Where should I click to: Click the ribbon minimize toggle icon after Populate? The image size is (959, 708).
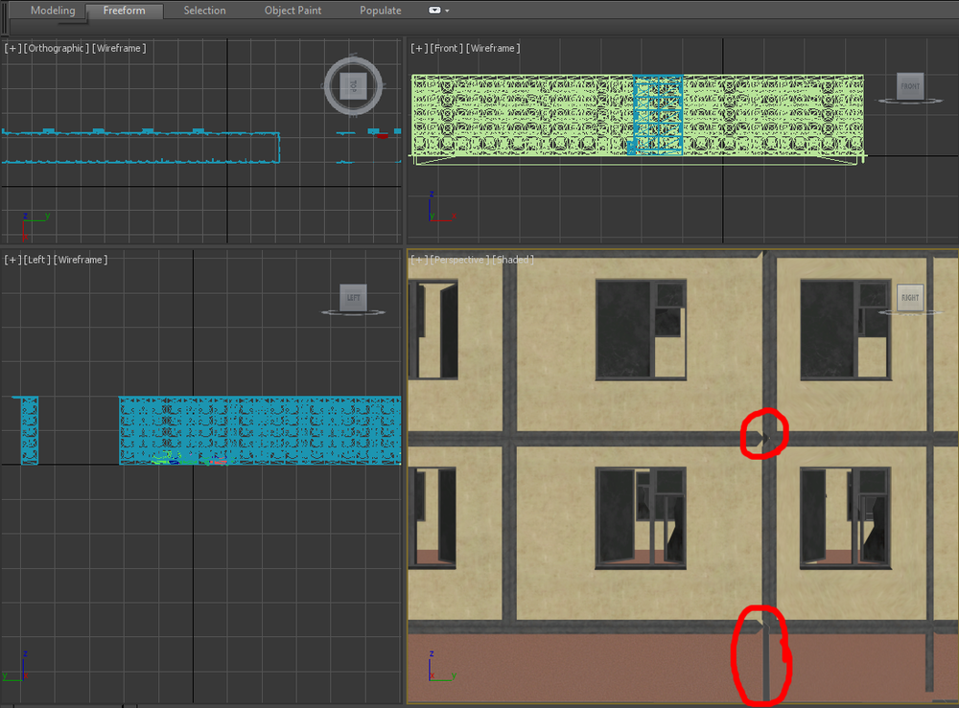434,11
